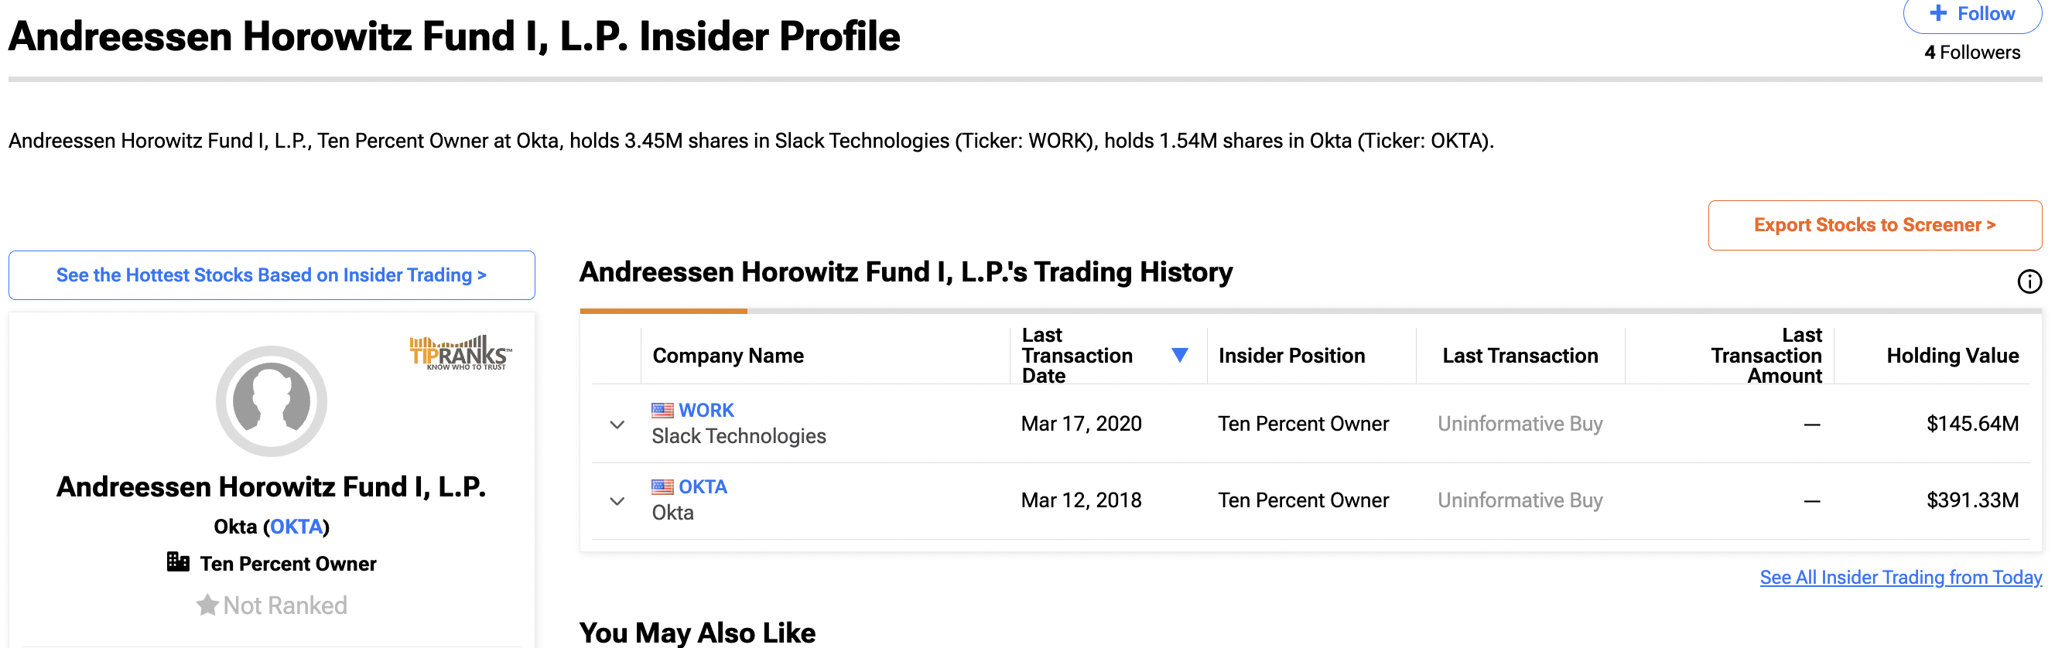
Task: Sort by Holding Value column header
Action: 1951,356
